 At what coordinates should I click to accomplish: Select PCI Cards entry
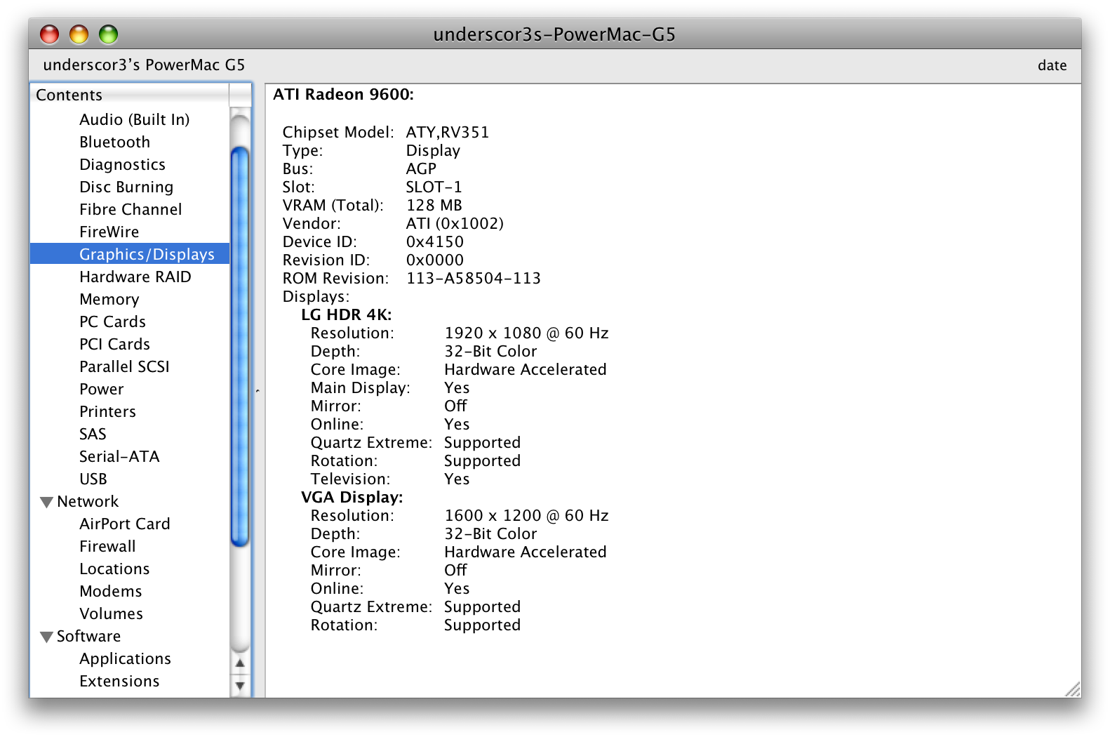click(115, 344)
